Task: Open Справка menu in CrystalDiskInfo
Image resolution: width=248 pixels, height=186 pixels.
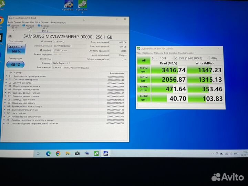Action: coord(45,22)
